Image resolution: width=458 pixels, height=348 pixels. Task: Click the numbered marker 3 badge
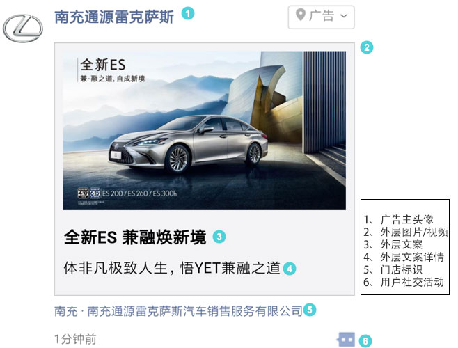(219, 237)
